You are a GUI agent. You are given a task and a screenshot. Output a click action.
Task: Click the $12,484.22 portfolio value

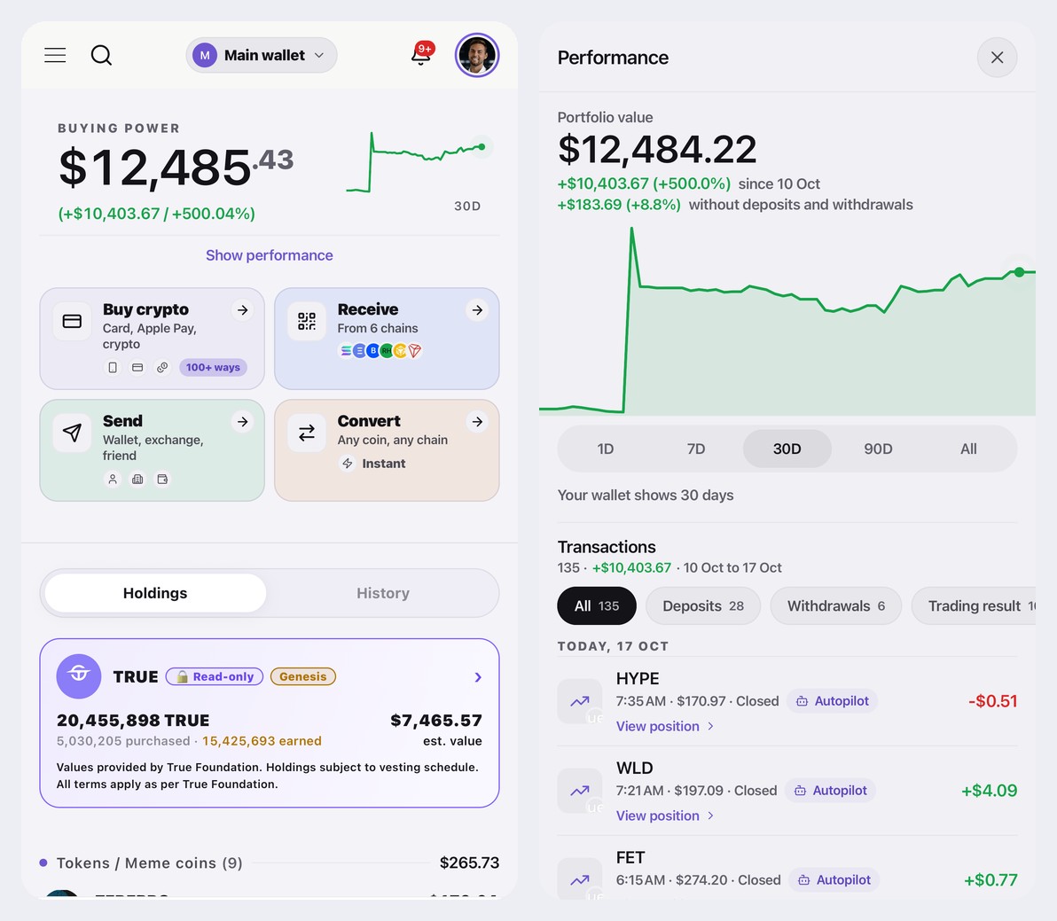tap(657, 149)
